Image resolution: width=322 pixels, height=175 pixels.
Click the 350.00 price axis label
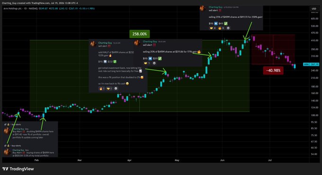click(x=314, y=49)
